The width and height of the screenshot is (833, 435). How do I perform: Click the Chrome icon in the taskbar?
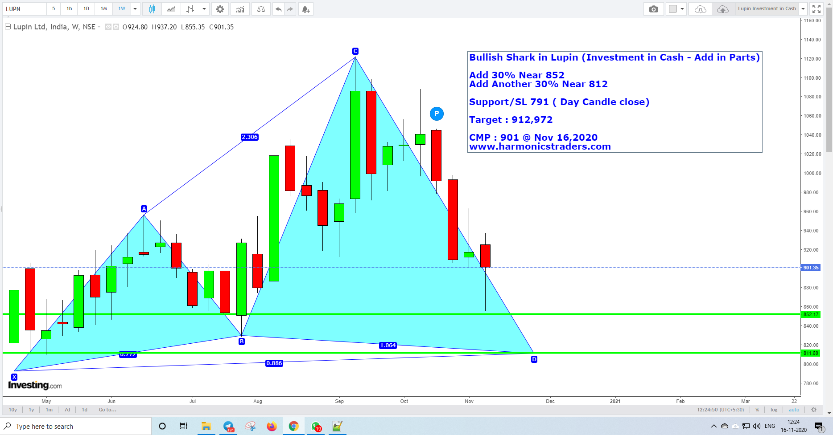(293, 426)
